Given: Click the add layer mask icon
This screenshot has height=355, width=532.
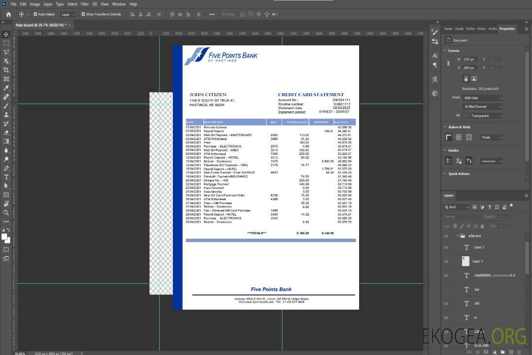Looking at the screenshot, I should pos(486,352).
